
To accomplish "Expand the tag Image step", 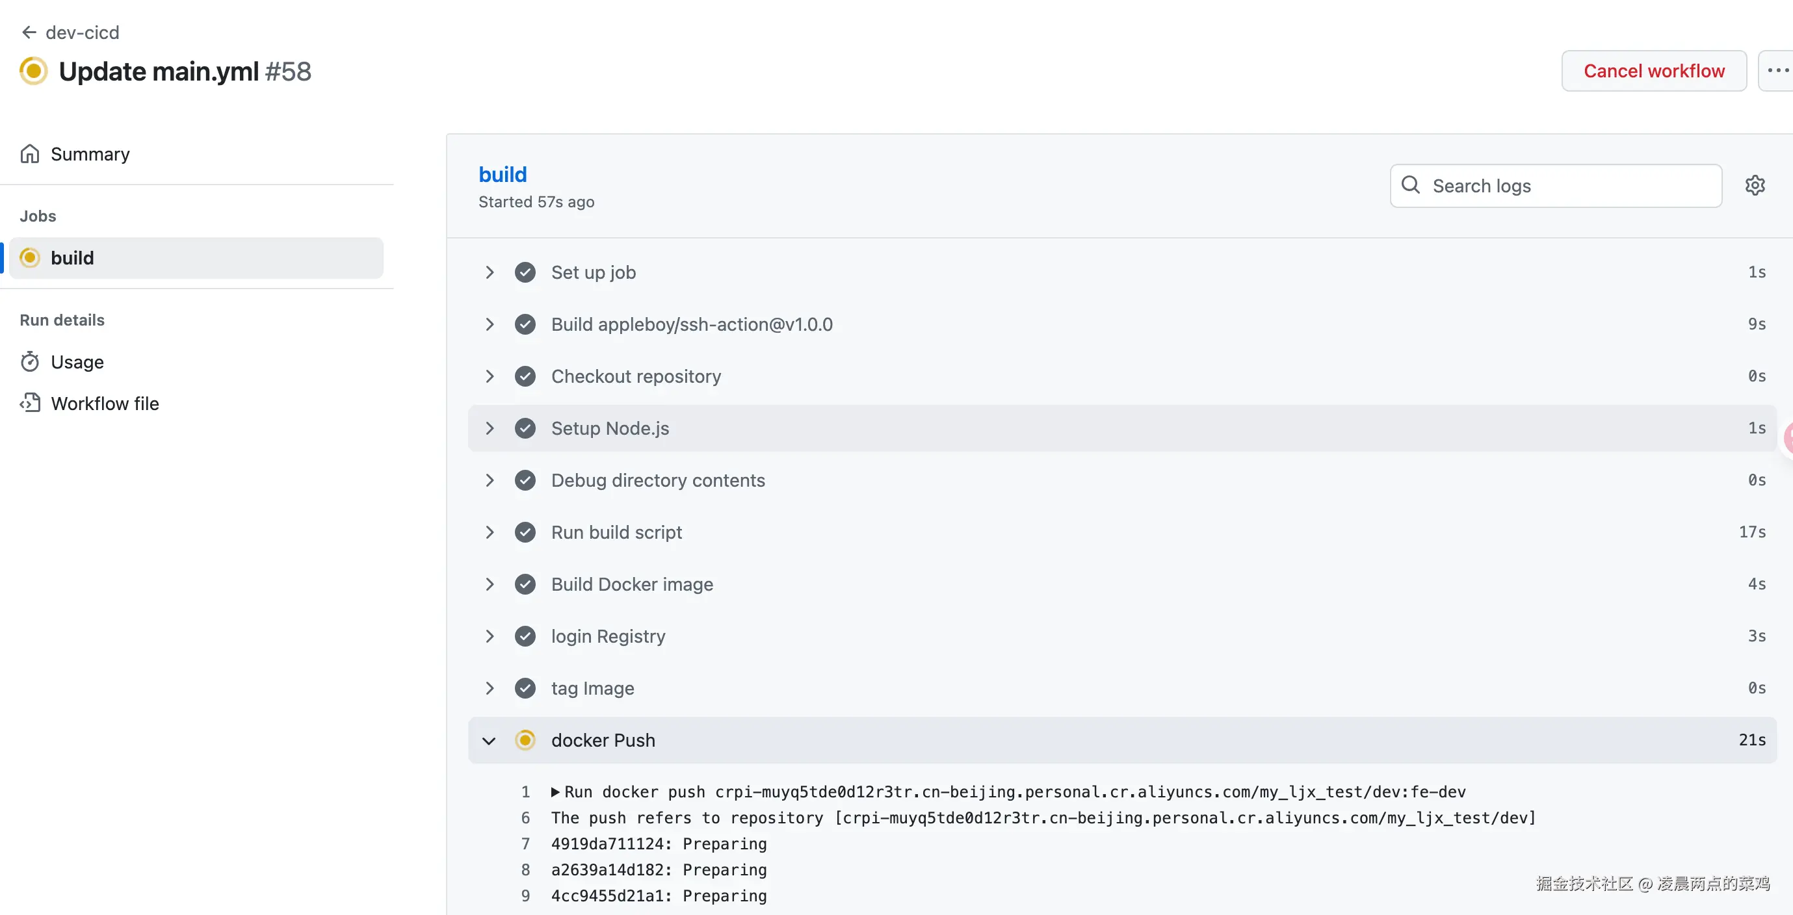I will (490, 689).
